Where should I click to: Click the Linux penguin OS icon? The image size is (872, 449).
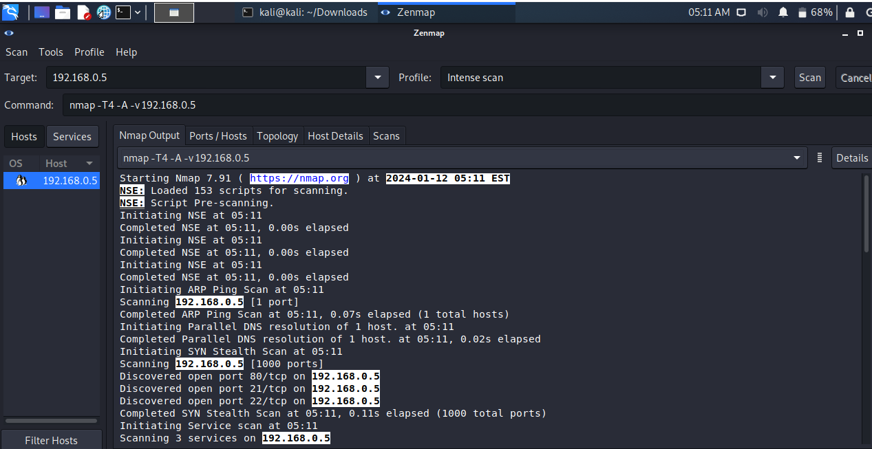[21, 181]
